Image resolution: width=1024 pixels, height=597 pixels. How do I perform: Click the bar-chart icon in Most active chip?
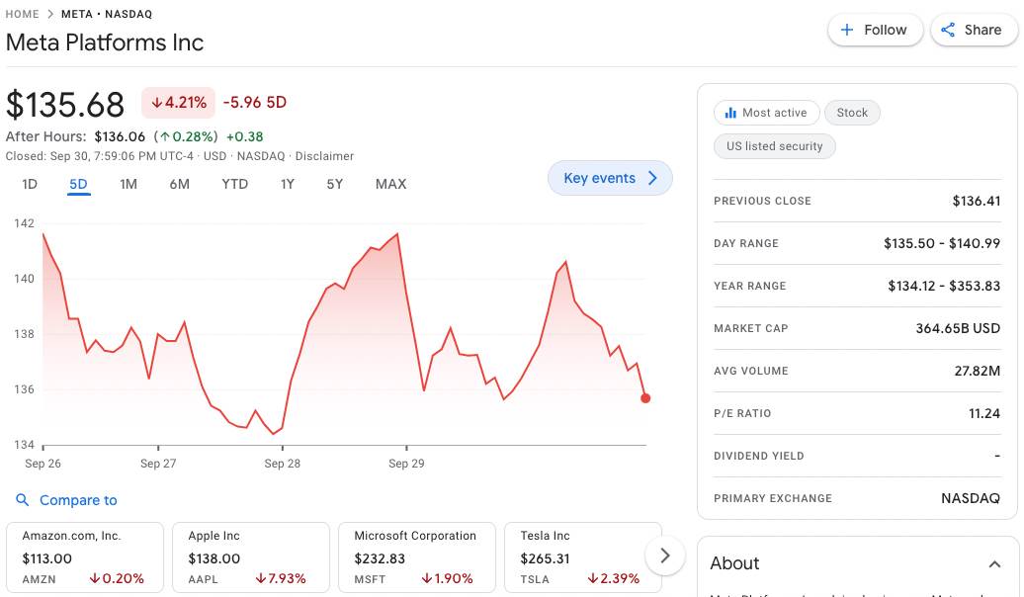coord(731,113)
